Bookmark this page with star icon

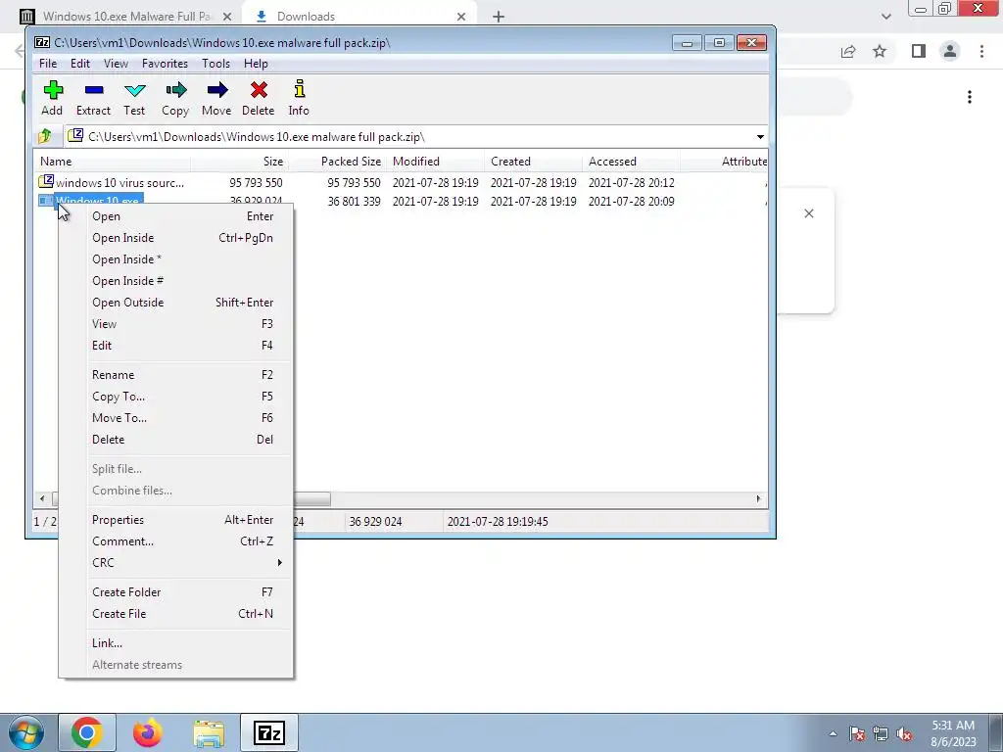(x=881, y=51)
